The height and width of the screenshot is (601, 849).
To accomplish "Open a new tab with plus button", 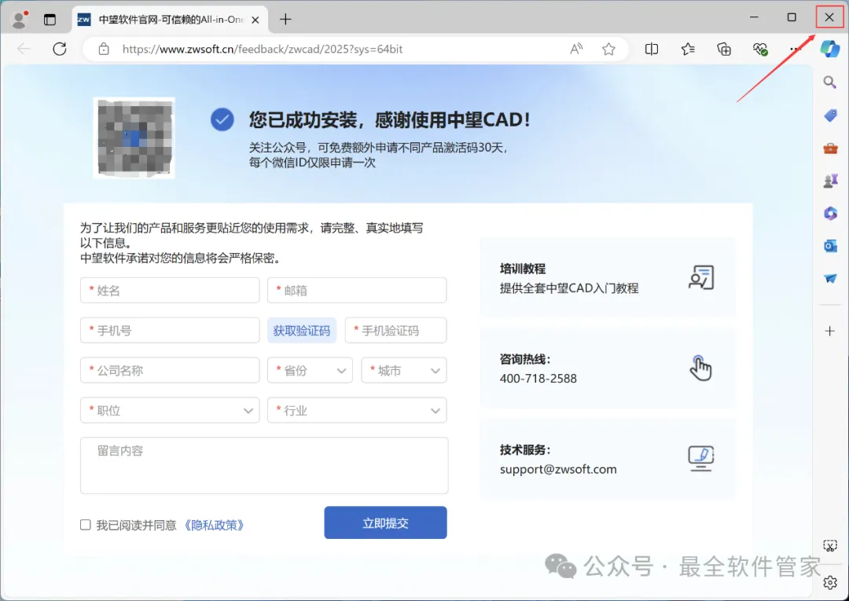I will coord(285,20).
